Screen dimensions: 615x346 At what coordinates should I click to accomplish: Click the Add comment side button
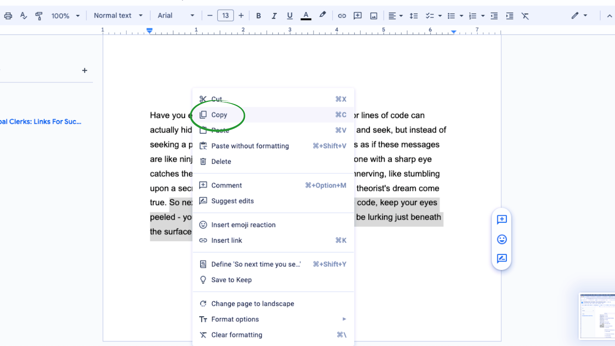tap(502, 219)
